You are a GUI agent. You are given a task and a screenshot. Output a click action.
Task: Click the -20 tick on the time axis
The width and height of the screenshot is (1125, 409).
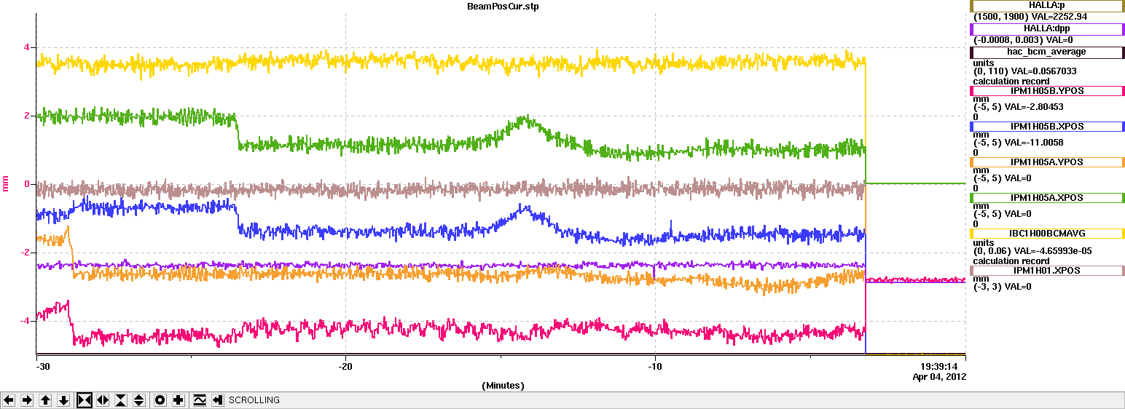pyautogui.click(x=345, y=367)
